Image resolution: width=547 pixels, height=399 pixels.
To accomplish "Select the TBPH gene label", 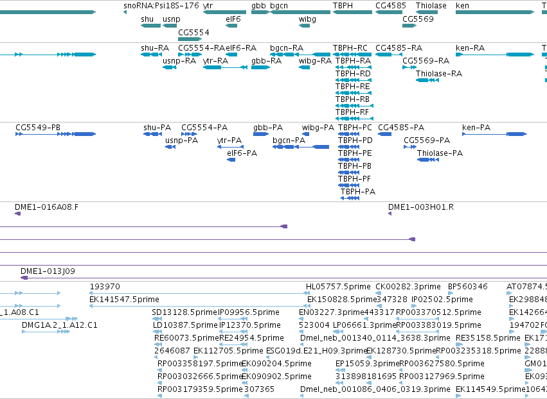I will click(343, 6).
